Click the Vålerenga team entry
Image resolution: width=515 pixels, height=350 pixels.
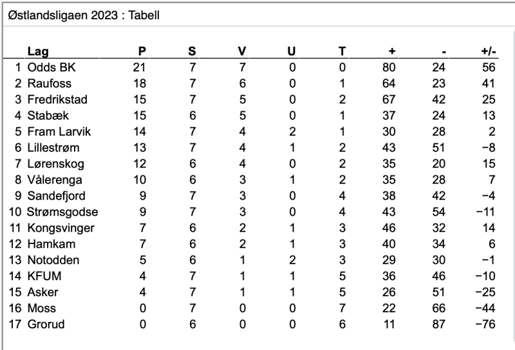click(x=55, y=180)
